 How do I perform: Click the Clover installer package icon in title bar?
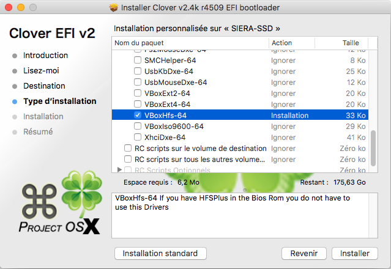[113, 7]
